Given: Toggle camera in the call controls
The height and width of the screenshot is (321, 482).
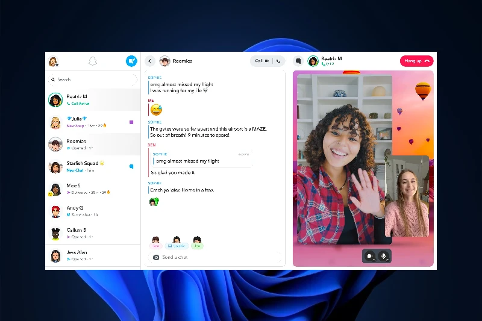Looking at the screenshot, I should pos(369,256).
